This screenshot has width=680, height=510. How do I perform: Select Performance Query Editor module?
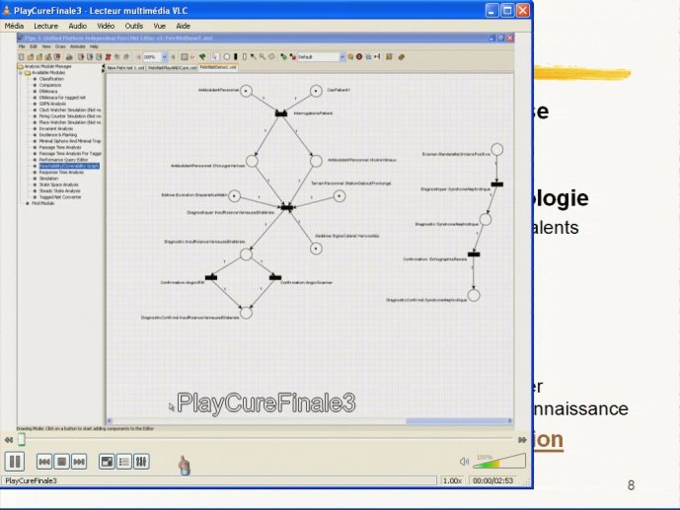(x=64, y=160)
